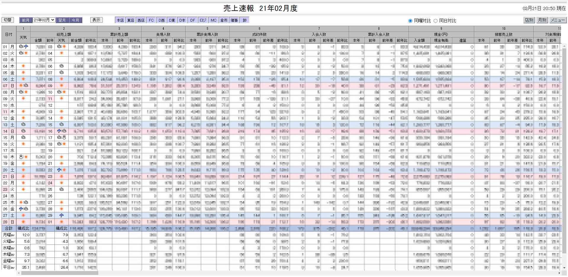568x277 pixels.
Task: Click the cloud icon in row 15 月 weather column
Action: (x=23, y=138)
